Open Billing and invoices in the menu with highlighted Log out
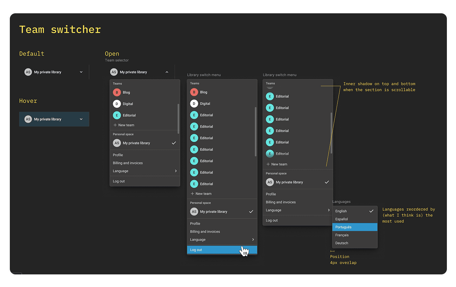The image size is (456, 287). [222, 232]
